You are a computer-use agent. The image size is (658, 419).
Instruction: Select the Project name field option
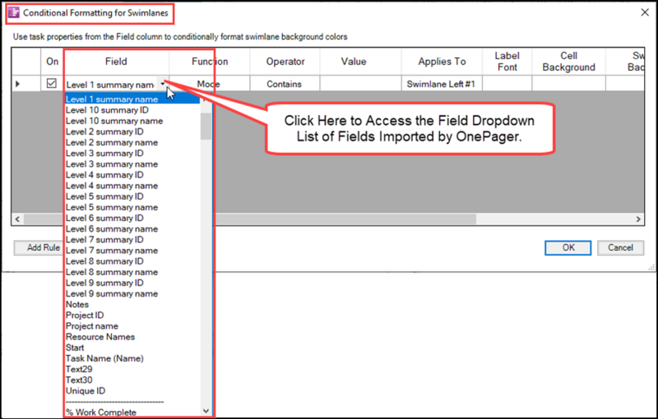point(92,326)
